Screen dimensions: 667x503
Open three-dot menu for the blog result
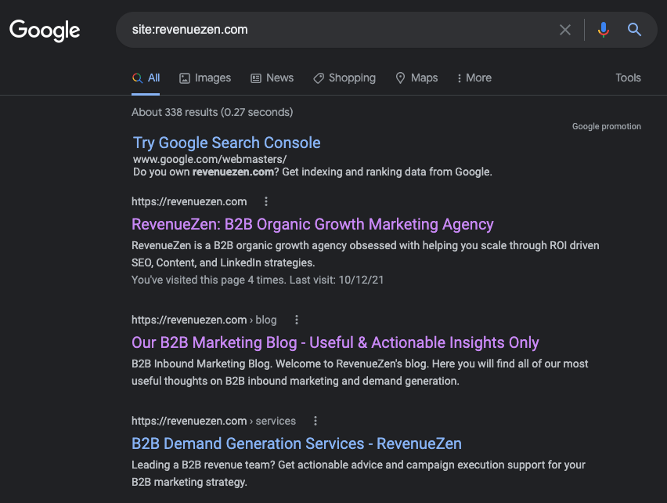click(297, 320)
